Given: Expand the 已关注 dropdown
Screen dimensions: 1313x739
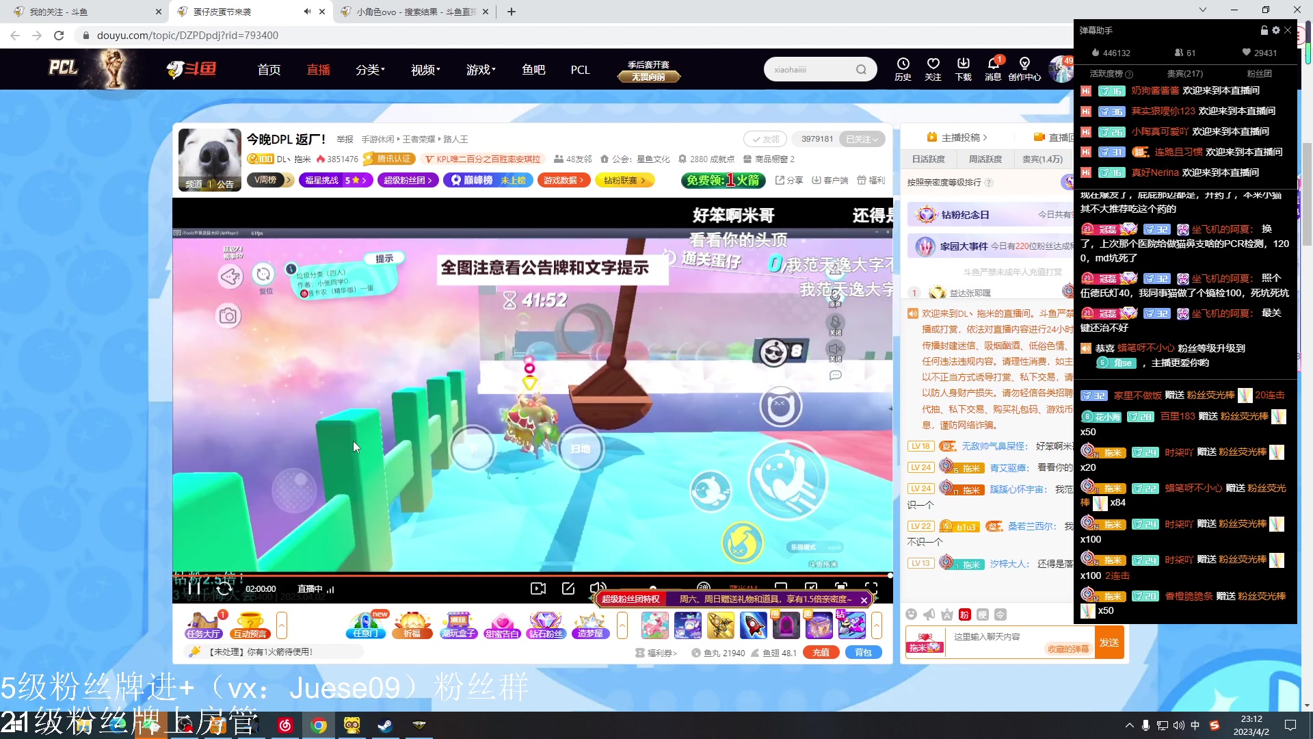Looking at the screenshot, I should [x=862, y=139].
